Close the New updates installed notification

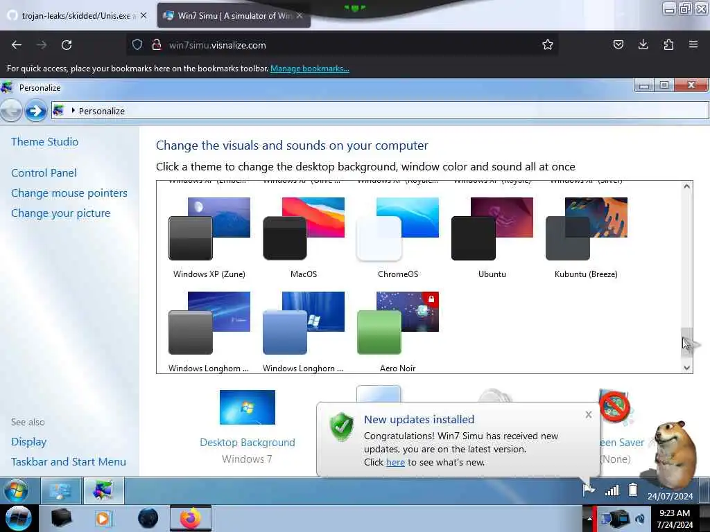coord(588,414)
